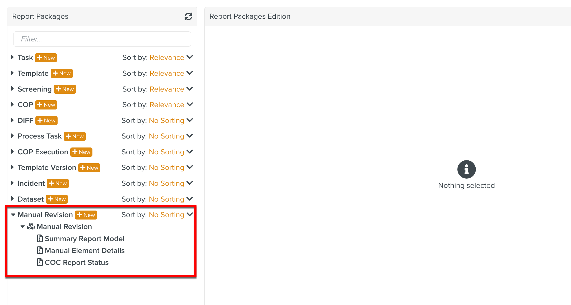This screenshot has height=305, width=571.
Task: Expand the COP tree node
Action: 12,104
